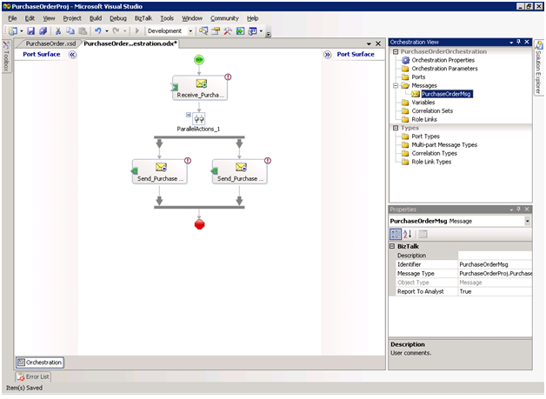Viewport: 546px width, 399px height.
Task: Open the Solution Explorer side tab
Action: point(539,68)
